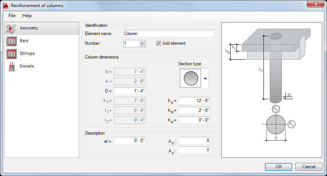This screenshot has height=176, width=327.
Task: Click the el elevation input field
Action: [x=130, y=141]
